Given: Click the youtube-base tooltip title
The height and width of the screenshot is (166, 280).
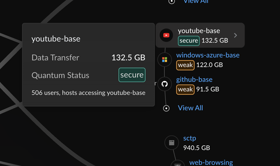Looking at the screenshot, I should [56, 39].
